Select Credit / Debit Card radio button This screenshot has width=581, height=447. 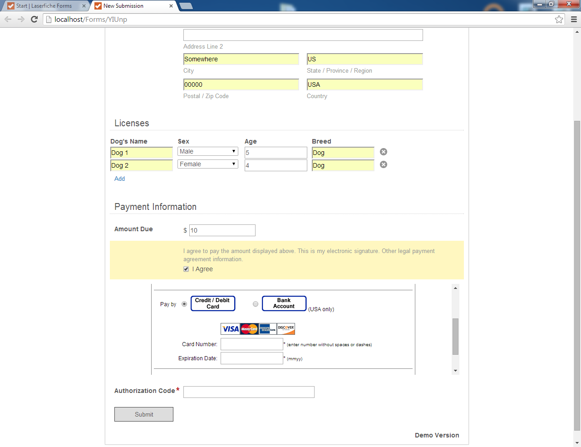184,304
